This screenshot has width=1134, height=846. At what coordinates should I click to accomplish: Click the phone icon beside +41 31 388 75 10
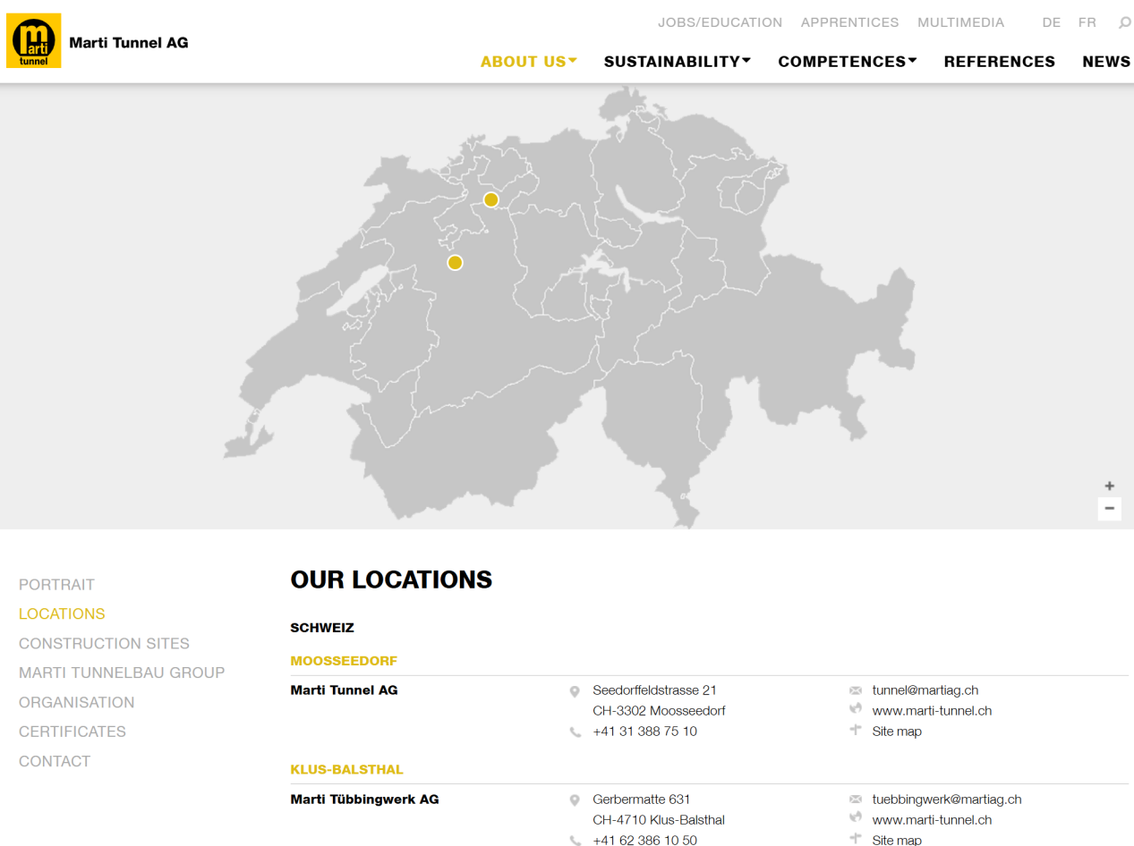click(575, 732)
